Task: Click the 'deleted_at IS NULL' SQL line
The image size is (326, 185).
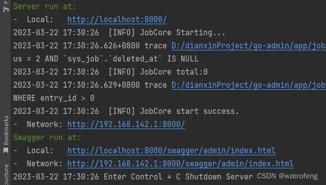Action: click(x=106, y=59)
